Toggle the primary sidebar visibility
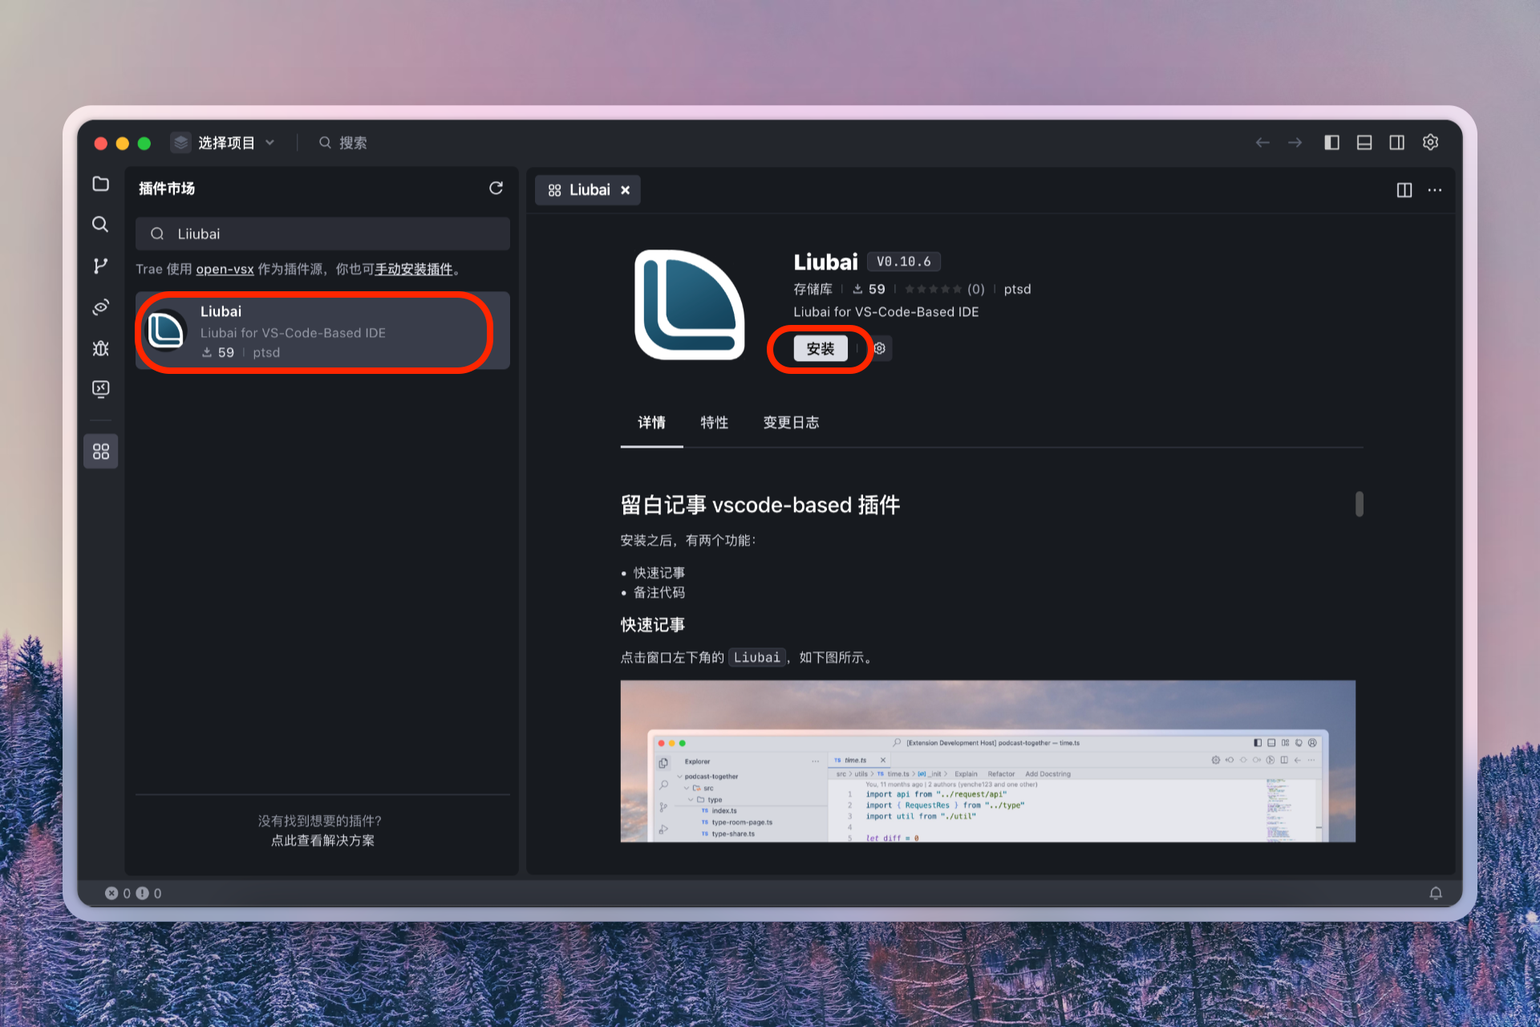 [x=1331, y=142]
